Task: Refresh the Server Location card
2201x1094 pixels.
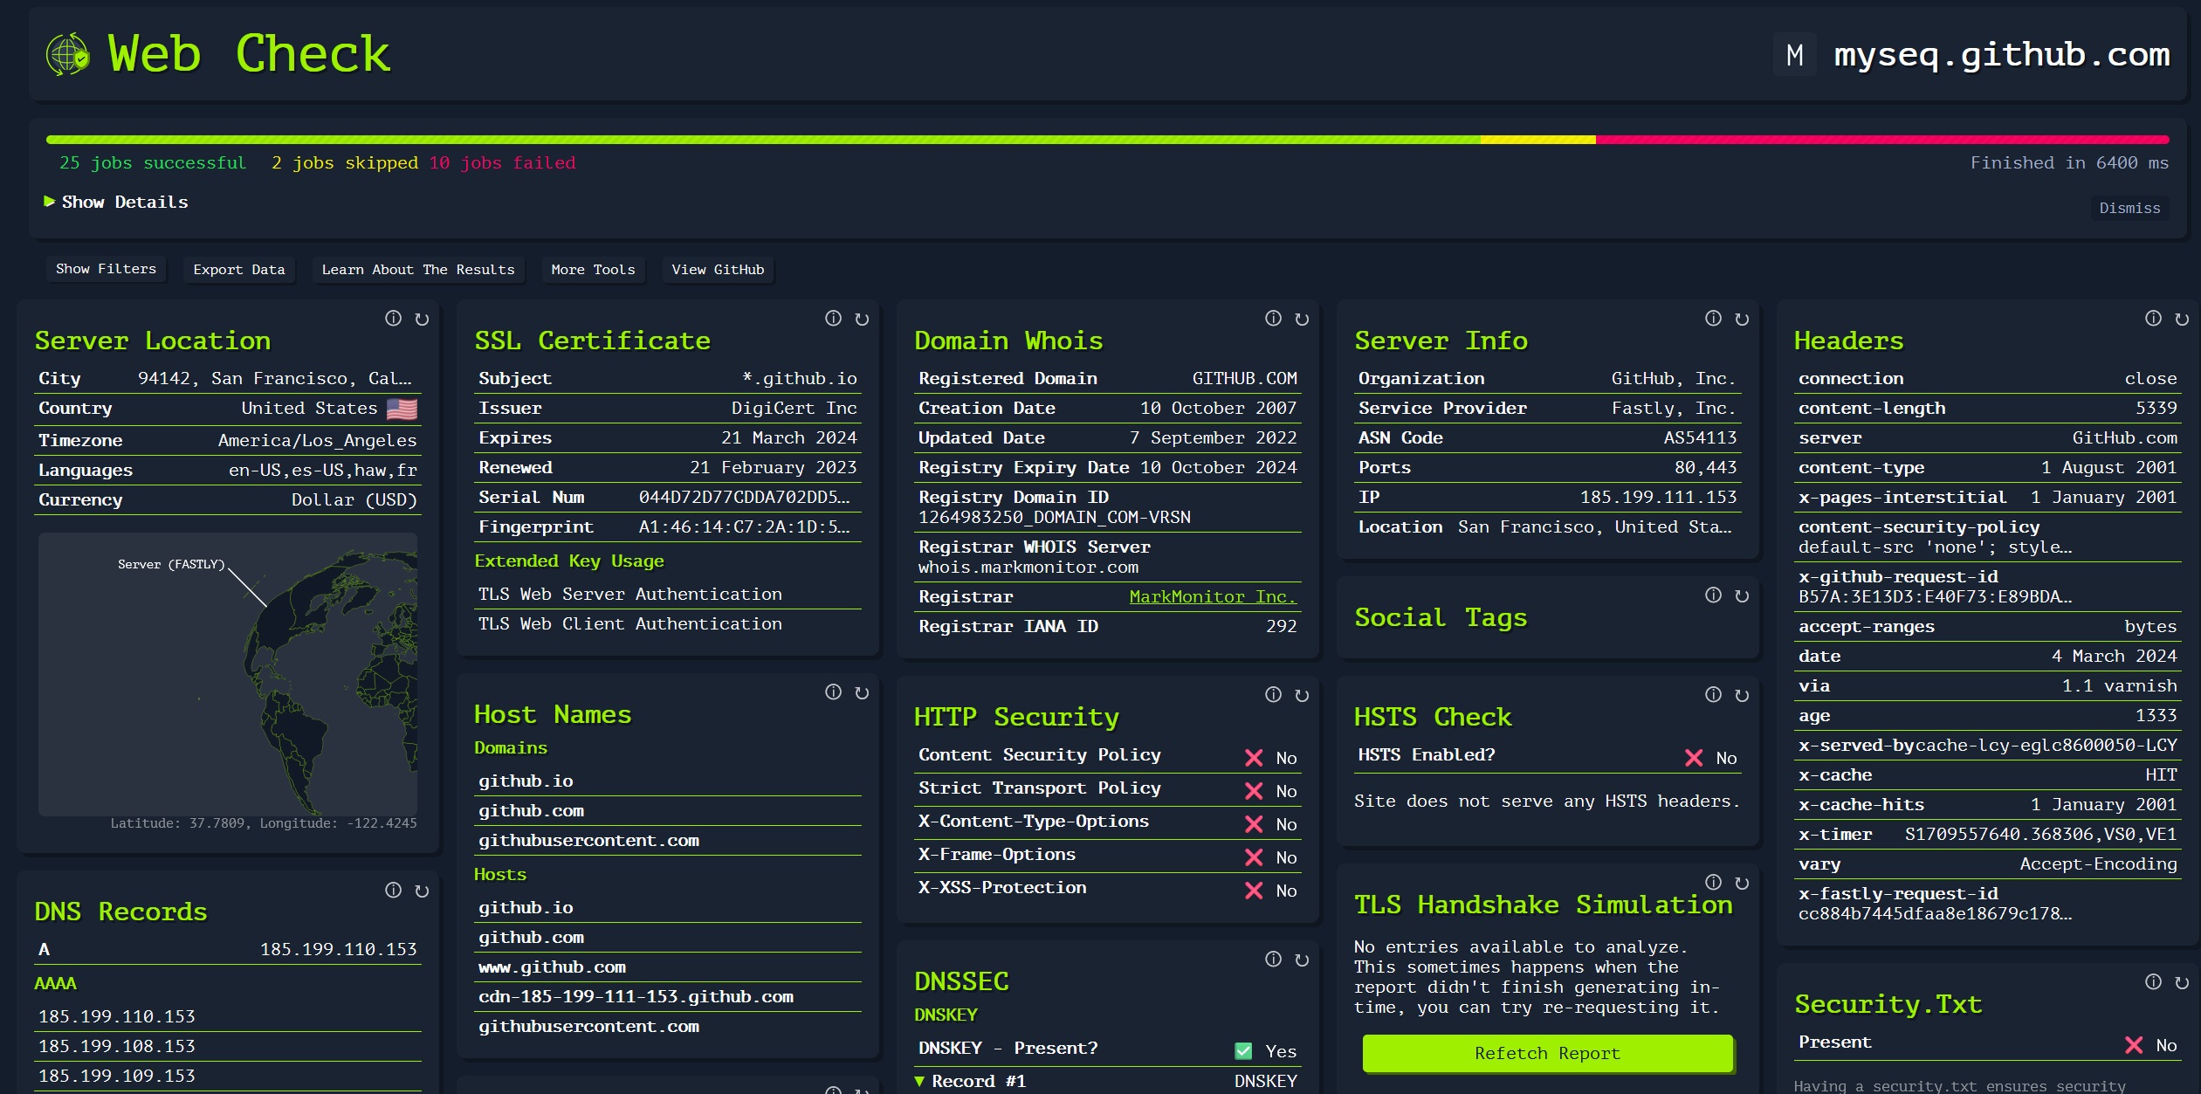Action: pos(422,319)
